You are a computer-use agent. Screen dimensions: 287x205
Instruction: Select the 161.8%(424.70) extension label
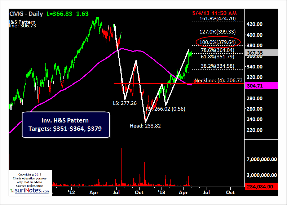(x=217, y=18)
